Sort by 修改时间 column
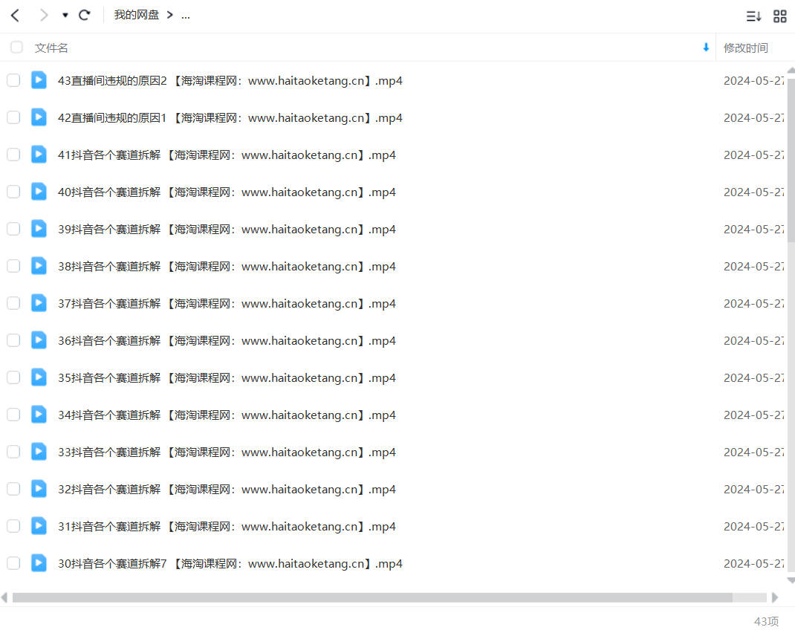The image size is (795, 636). (745, 48)
